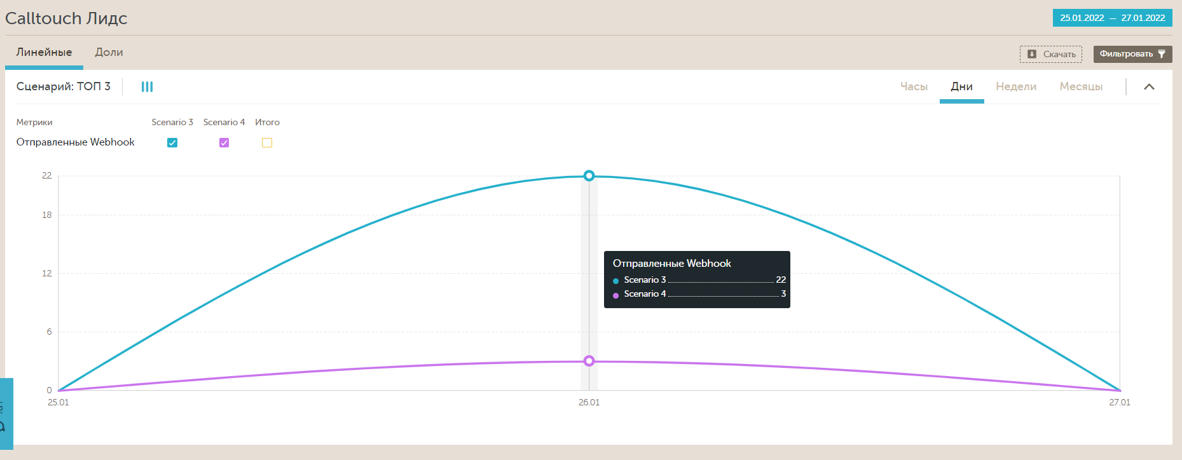Image resolution: width=1182 pixels, height=460 pixels.
Task: Switch to the Линейные tab
Action: tap(44, 53)
